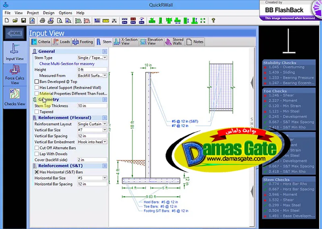Image resolution: width=322 pixels, height=229 pixels.
Task: Click the Horizontal Bar Spacing field
Action: (92, 184)
